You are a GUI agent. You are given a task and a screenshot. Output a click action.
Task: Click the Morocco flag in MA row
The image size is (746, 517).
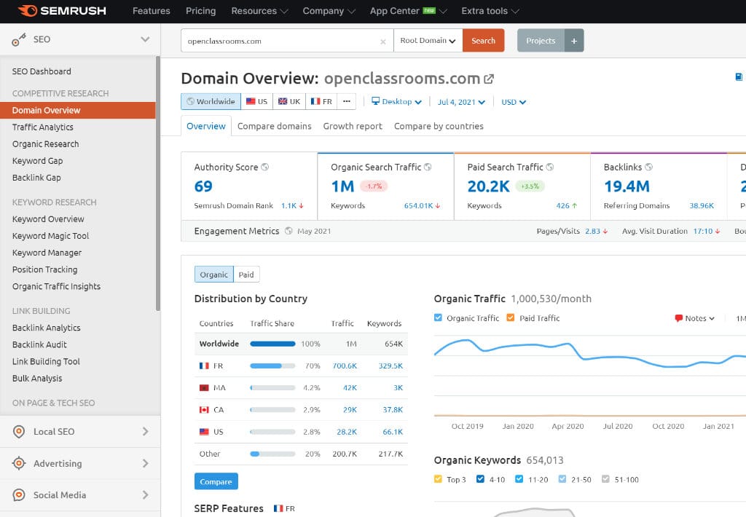coord(204,387)
